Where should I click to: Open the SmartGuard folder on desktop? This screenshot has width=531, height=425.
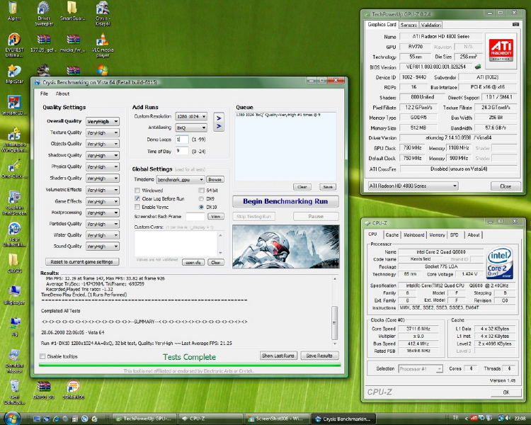[72, 11]
